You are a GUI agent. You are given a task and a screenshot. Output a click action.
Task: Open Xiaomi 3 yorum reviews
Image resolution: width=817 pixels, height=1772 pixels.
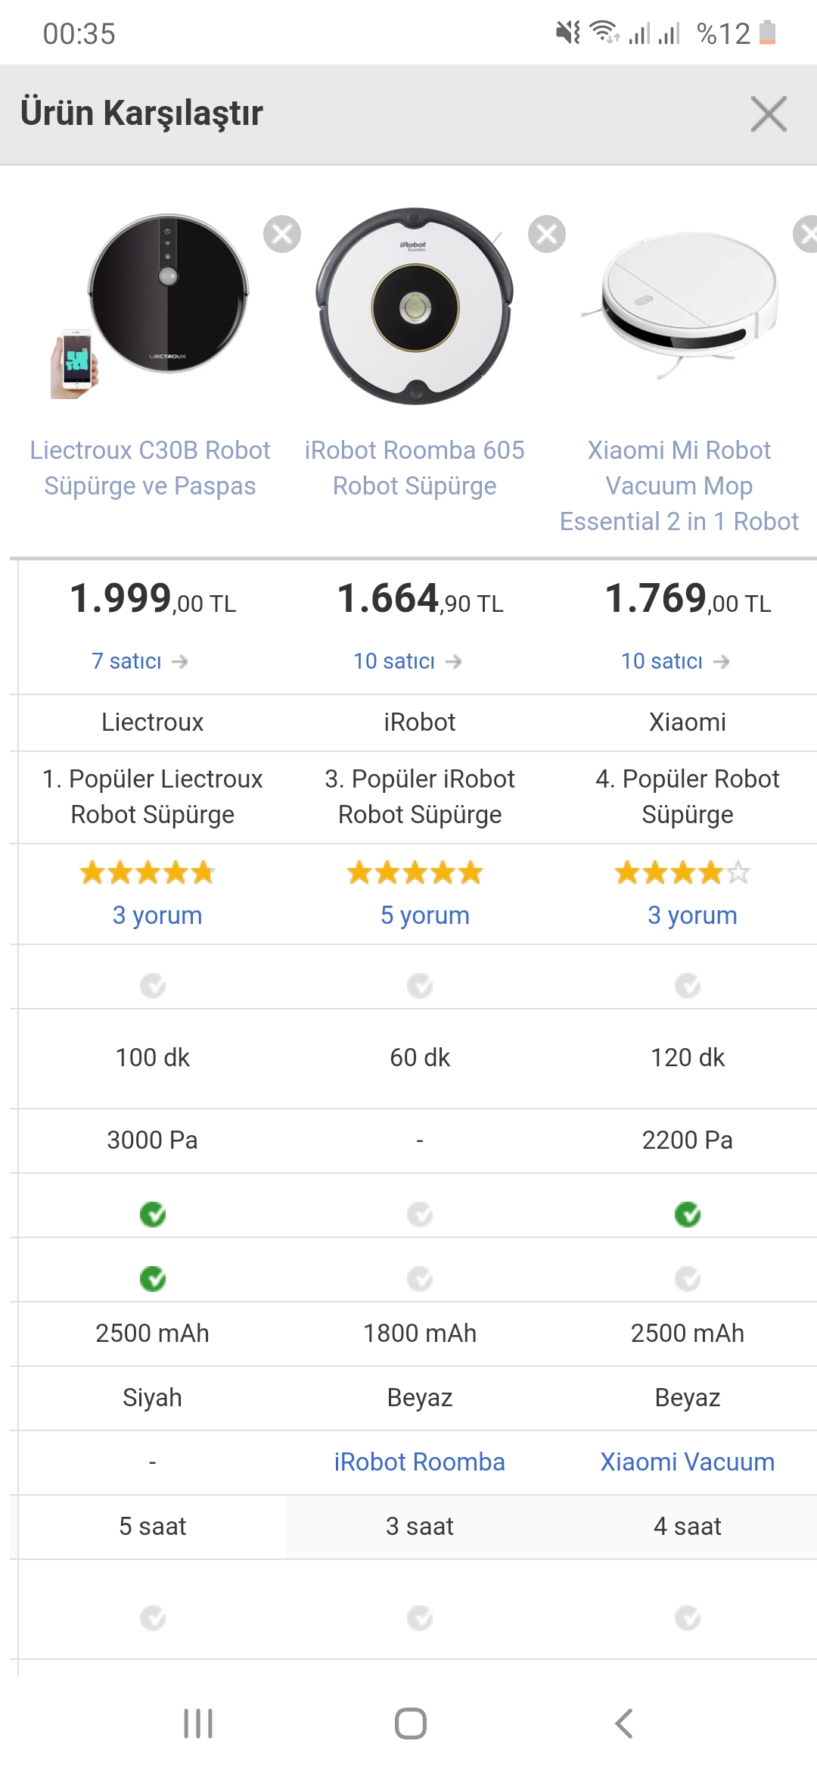pyautogui.click(x=692, y=915)
